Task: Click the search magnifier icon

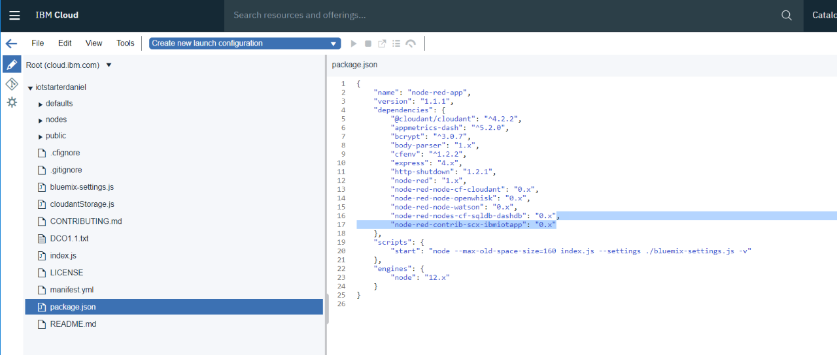Action: (787, 16)
